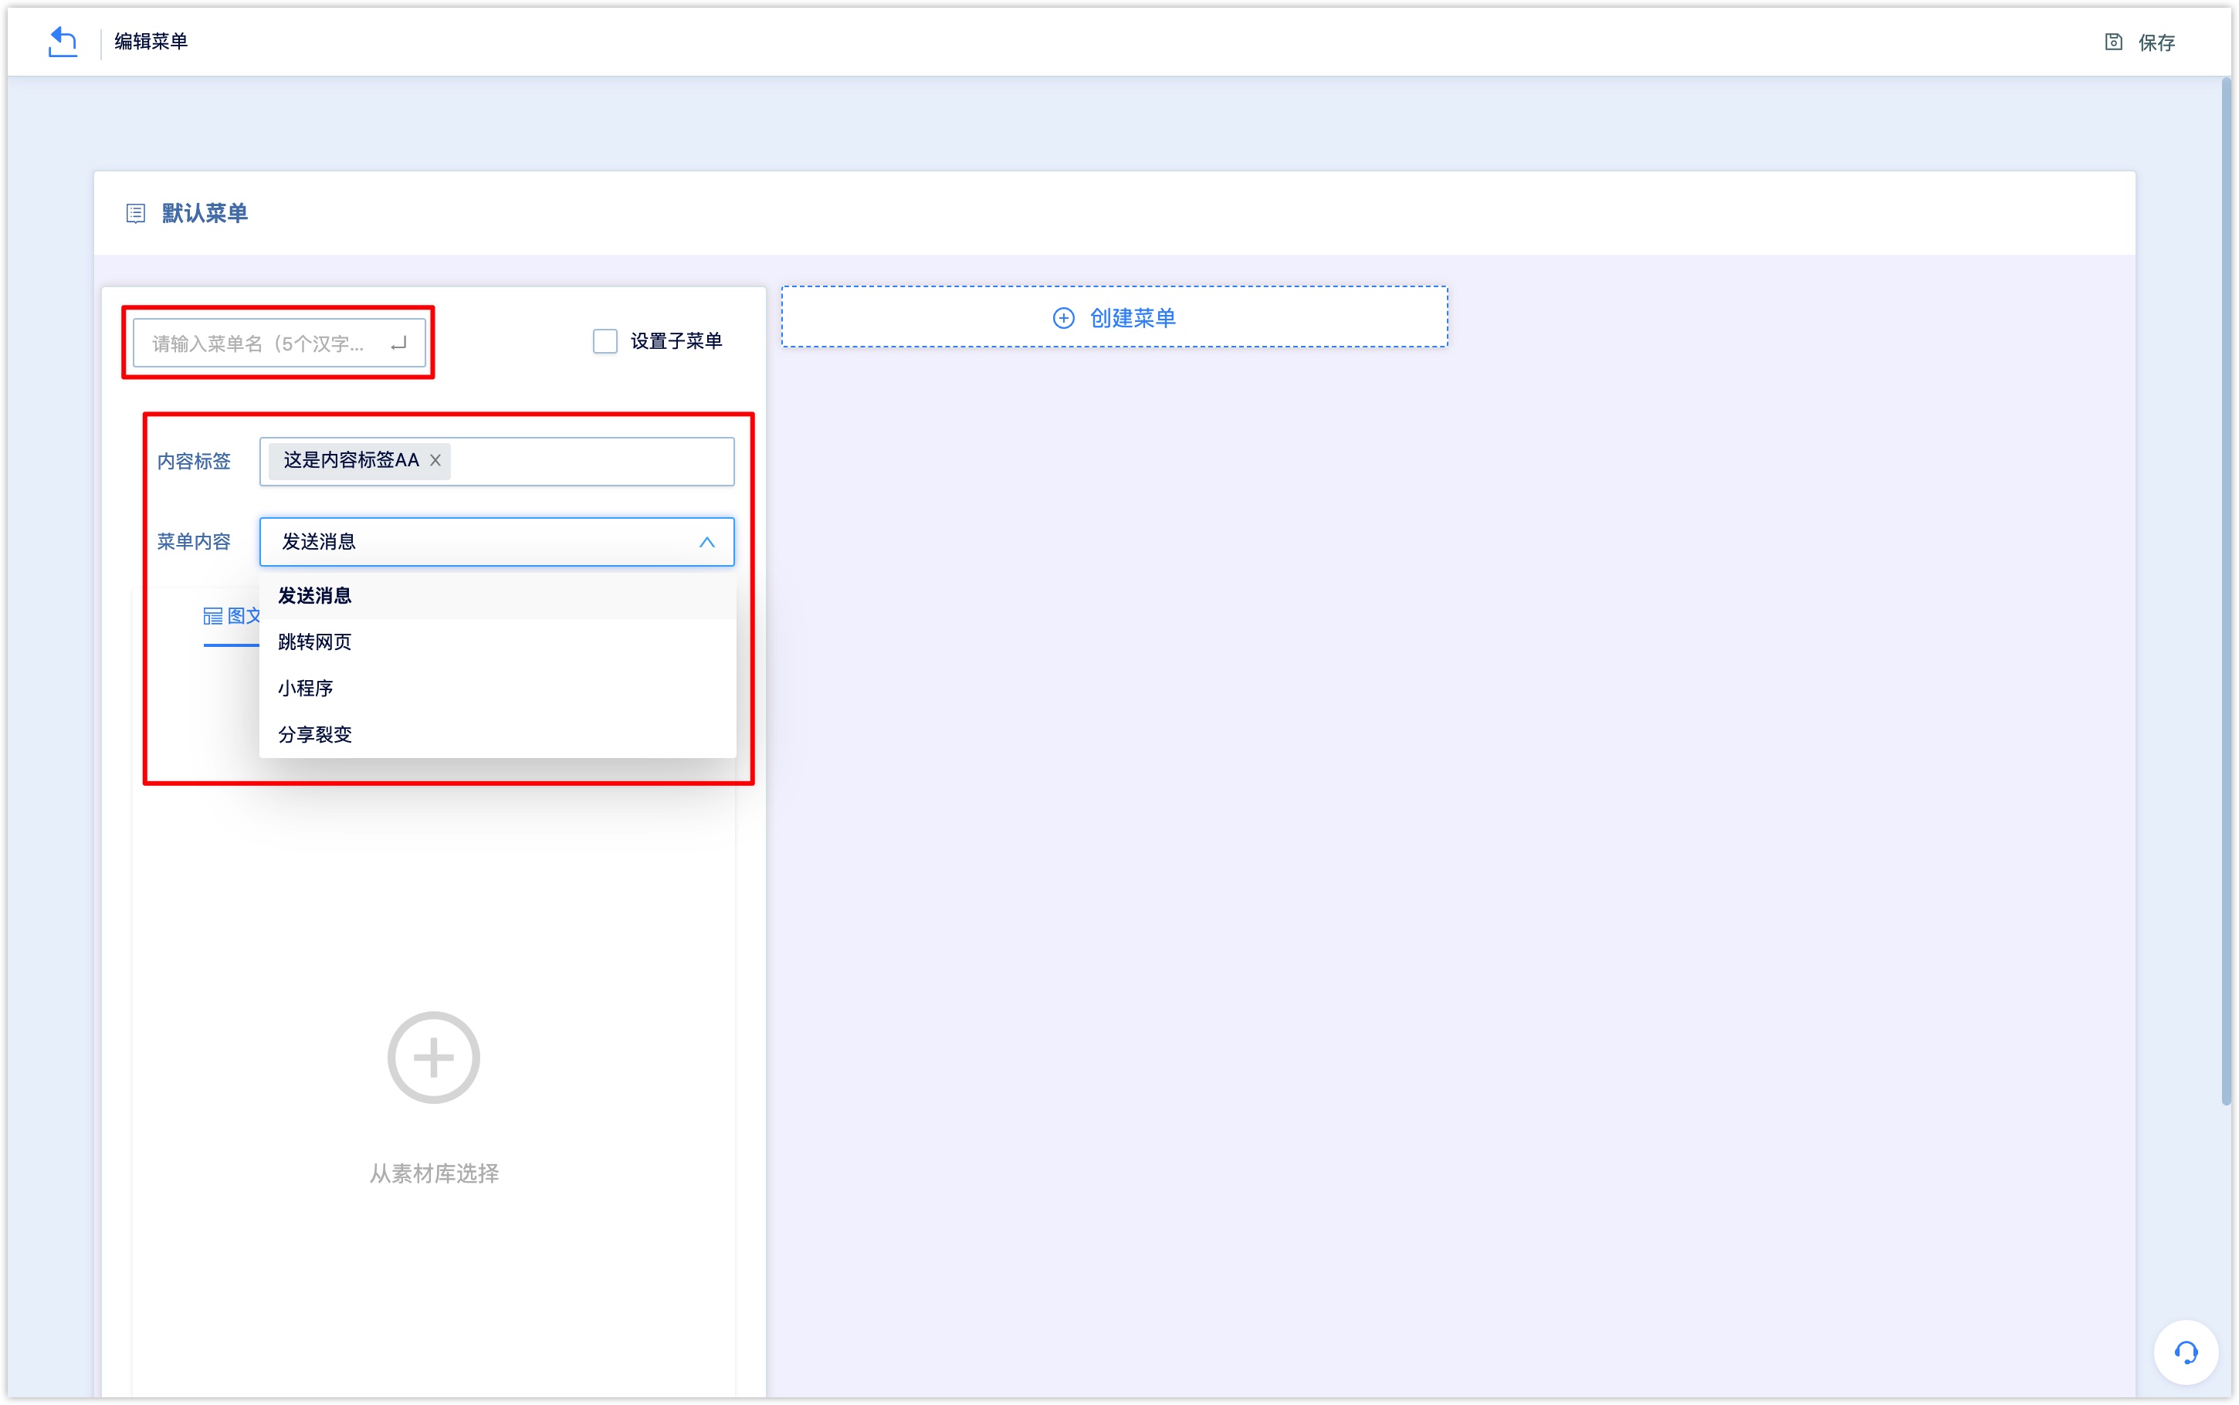Choose 小程序 from the dropdown list
This screenshot has height=1405, width=2239.
tap(498, 689)
